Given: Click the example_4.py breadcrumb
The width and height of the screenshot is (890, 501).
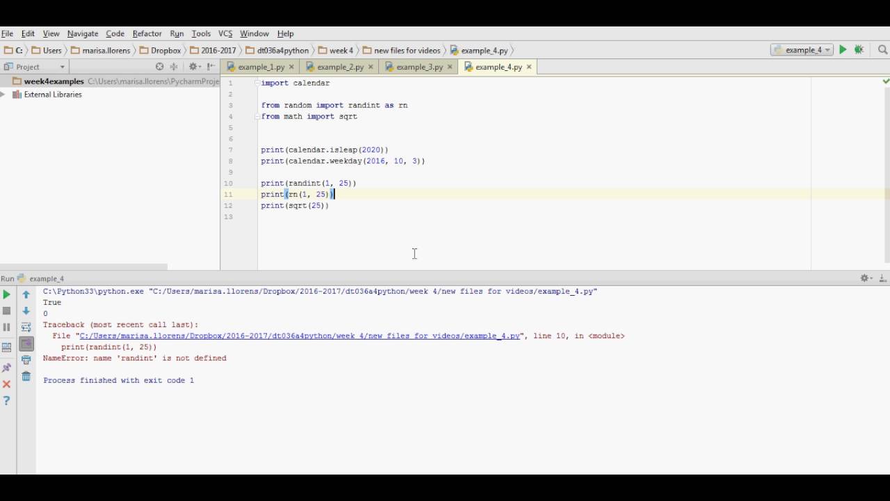Looking at the screenshot, I should pos(479,50).
